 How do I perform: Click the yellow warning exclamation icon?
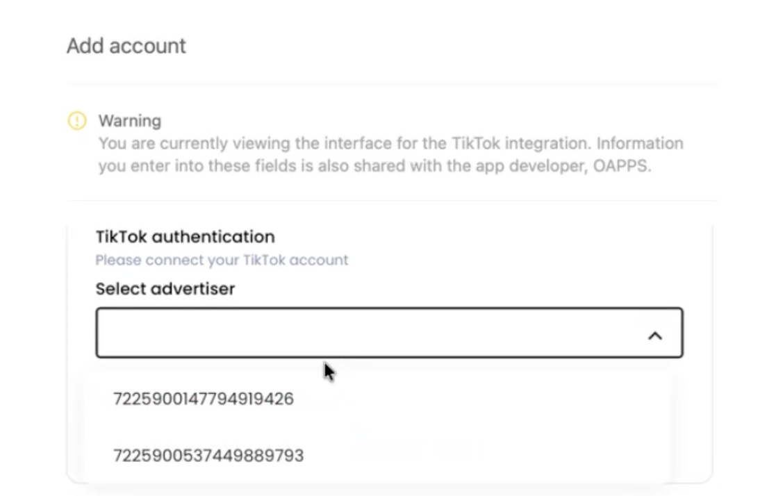(76, 120)
